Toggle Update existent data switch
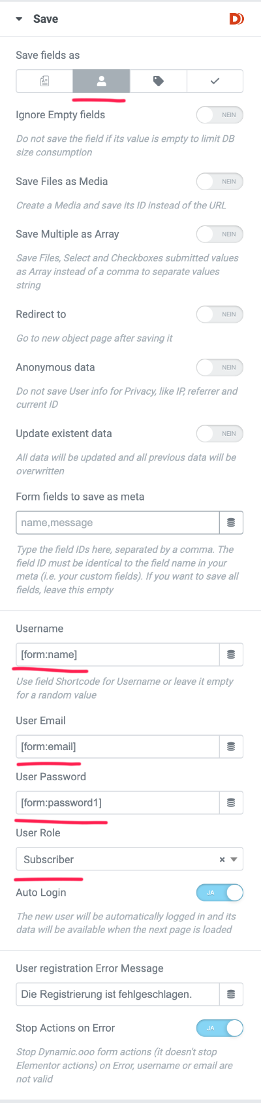261x1103 pixels. 220,434
